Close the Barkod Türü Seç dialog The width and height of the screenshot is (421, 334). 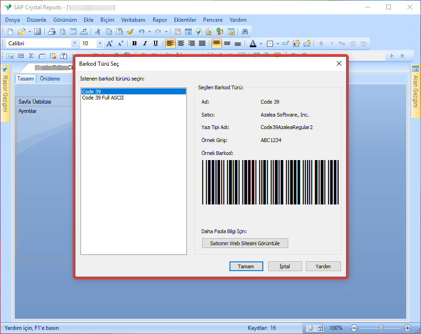pyautogui.click(x=339, y=63)
